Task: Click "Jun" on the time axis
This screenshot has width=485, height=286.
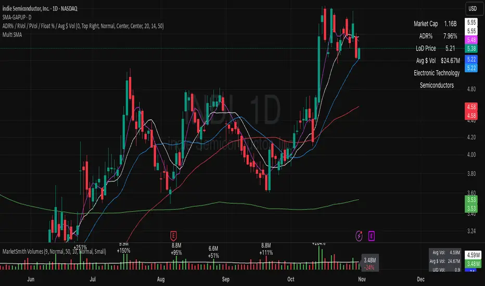Action: click(x=31, y=279)
